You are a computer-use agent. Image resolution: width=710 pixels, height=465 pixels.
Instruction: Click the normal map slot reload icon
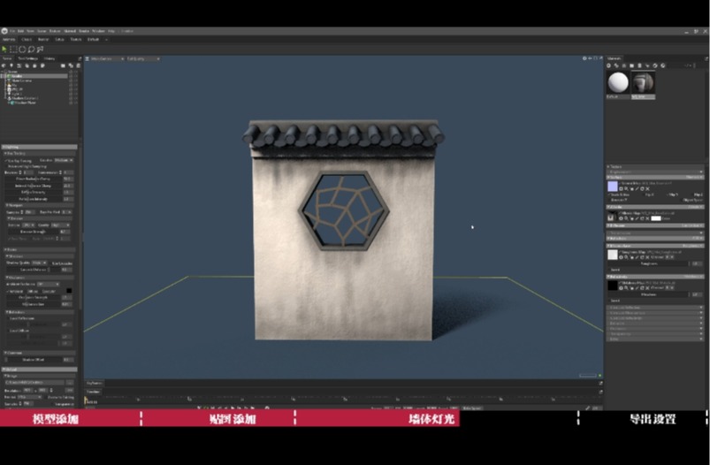[x=642, y=189]
